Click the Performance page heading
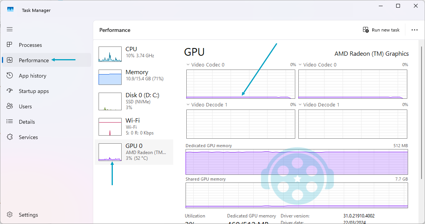The image size is (425, 224). [115, 30]
